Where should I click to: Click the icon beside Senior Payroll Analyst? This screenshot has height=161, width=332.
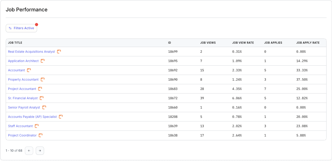pyautogui.click(x=44, y=108)
